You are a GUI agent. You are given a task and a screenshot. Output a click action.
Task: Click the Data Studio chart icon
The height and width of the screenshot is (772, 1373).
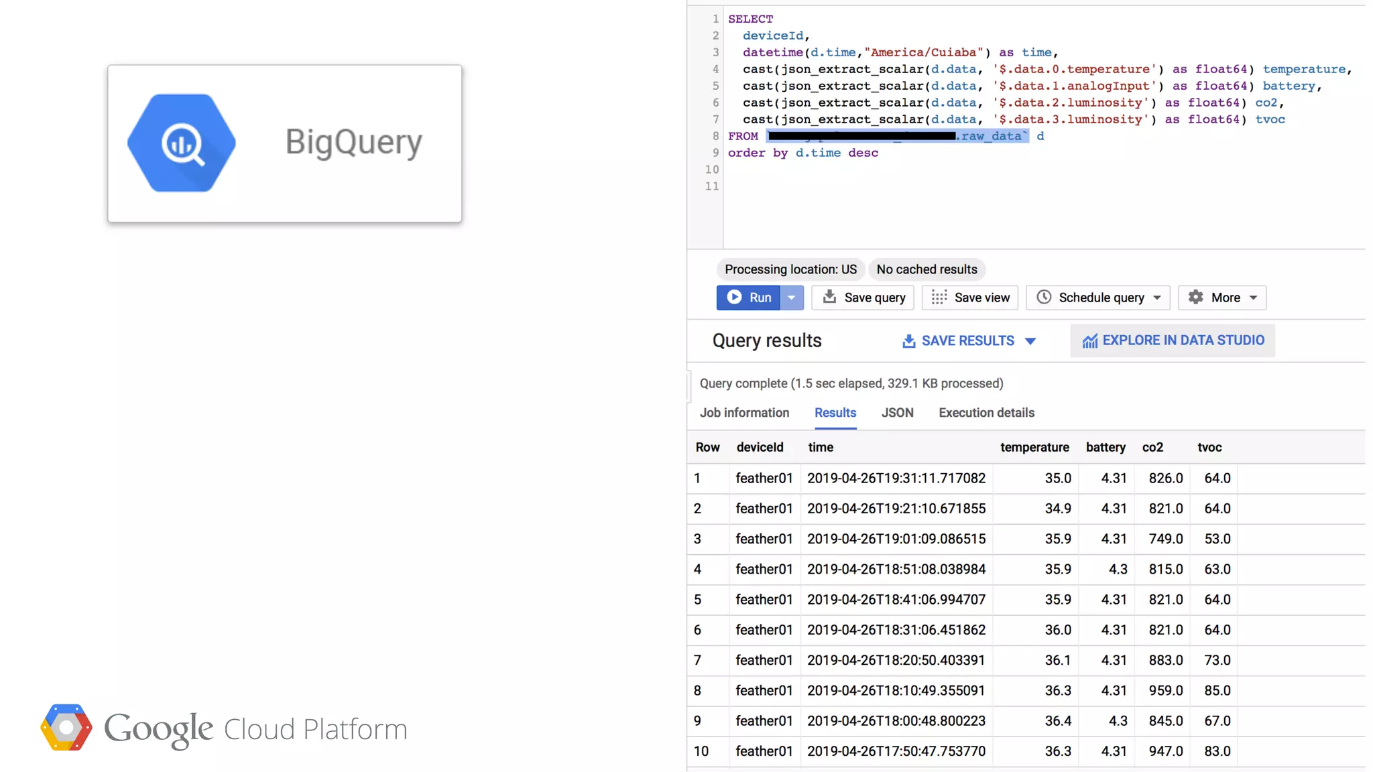[x=1089, y=341]
